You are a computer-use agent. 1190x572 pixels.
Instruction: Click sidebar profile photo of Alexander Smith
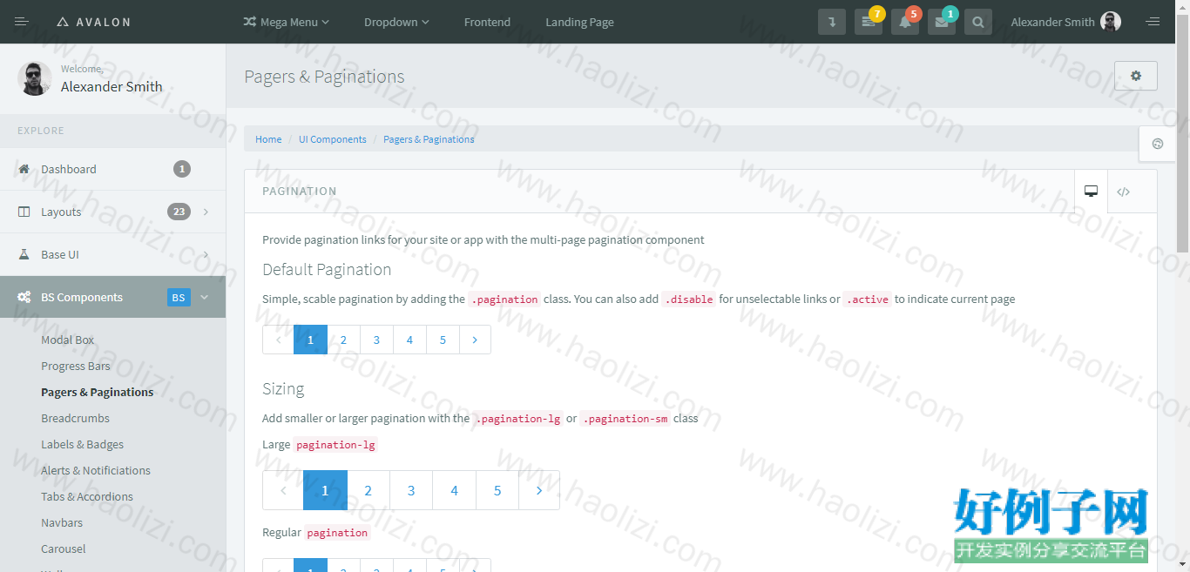[34, 78]
